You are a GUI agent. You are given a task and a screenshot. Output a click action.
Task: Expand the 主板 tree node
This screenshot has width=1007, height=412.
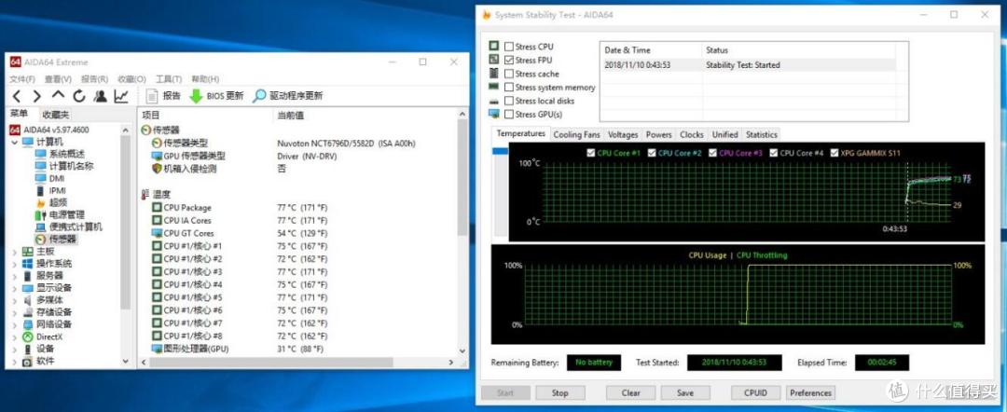(x=15, y=252)
